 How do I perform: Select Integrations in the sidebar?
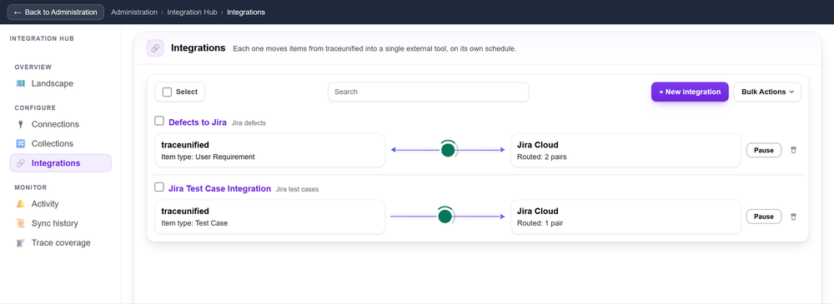coord(60,163)
